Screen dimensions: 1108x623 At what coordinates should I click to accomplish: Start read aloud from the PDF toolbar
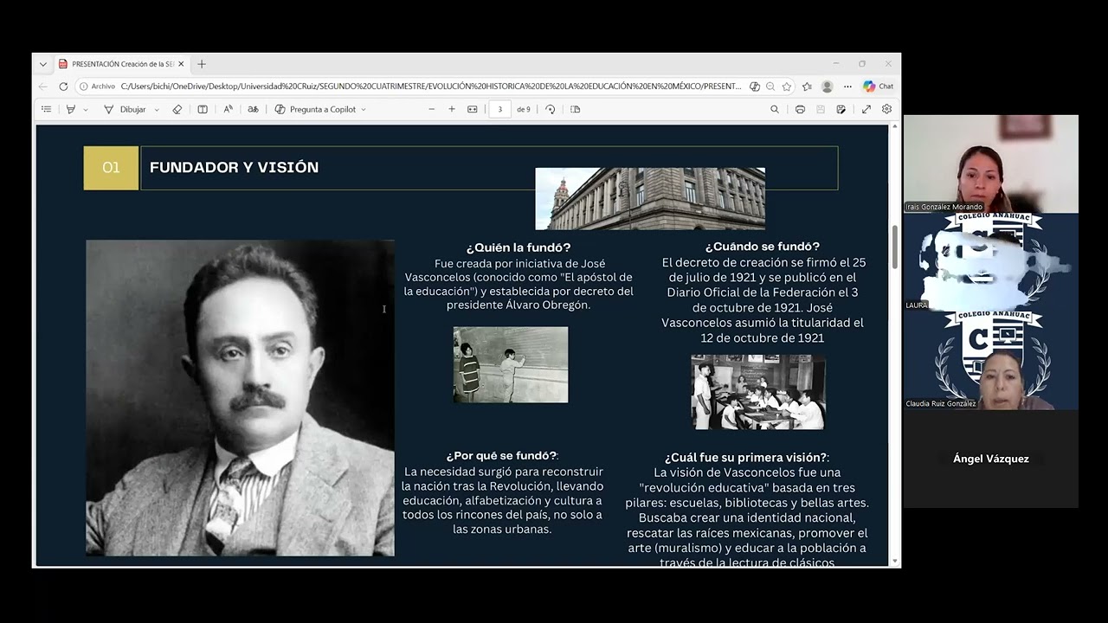point(228,109)
